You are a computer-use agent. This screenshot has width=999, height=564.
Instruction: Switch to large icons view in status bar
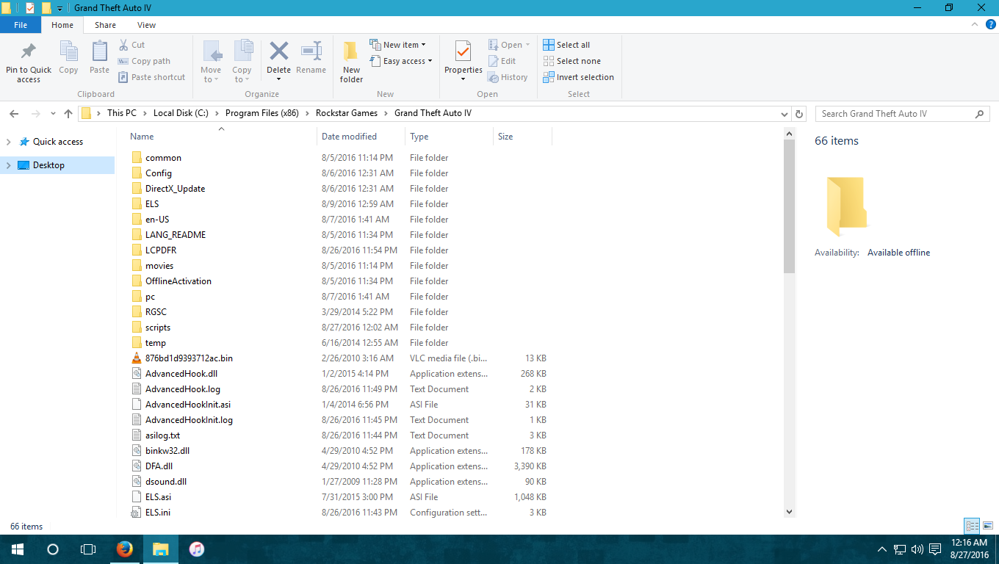(x=988, y=526)
